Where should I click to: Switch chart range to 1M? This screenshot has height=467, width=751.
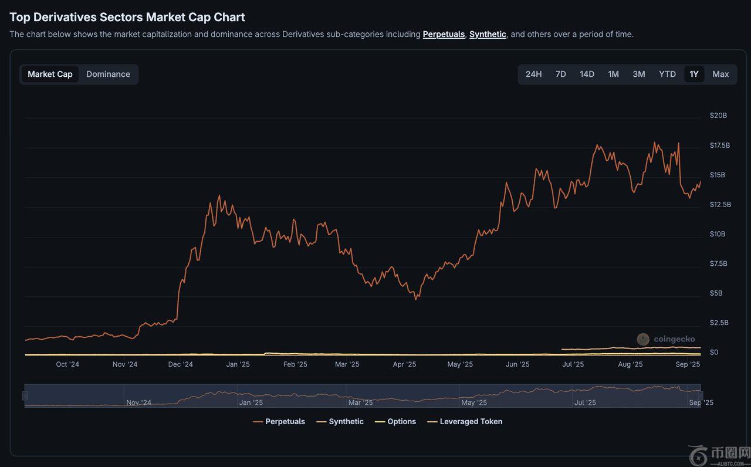point(613,75)
